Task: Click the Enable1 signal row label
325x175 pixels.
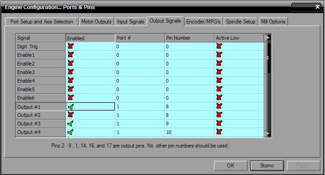Action: tap(41, 55)
